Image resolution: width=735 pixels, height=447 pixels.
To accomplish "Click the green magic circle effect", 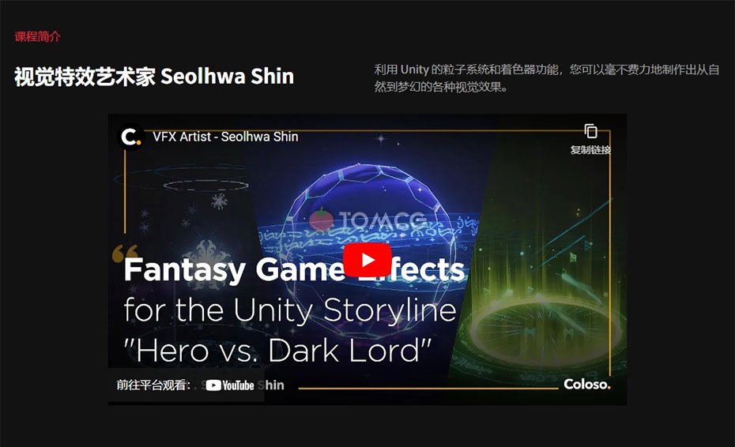I will (x=544, y=328).
